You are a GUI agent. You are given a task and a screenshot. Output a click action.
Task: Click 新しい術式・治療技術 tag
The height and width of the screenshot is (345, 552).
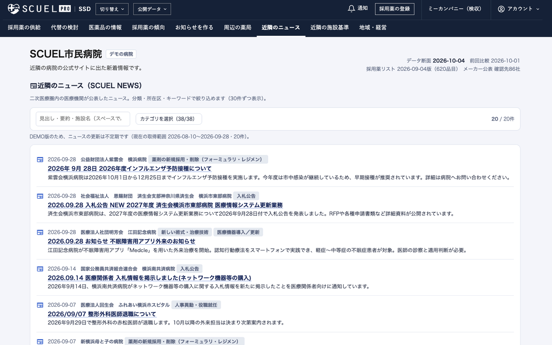(x=184, y=232)
